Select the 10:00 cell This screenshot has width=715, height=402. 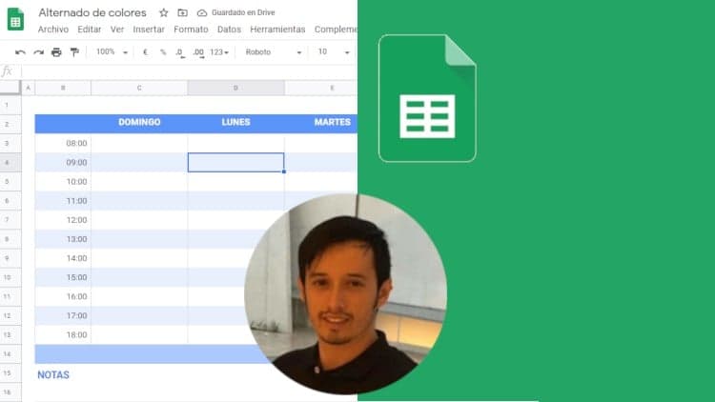(63, 181)
